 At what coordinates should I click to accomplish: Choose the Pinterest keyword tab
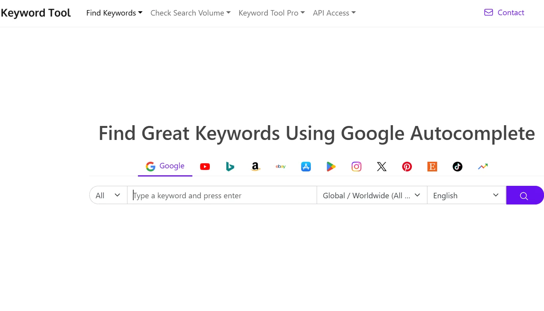point(407,167)
